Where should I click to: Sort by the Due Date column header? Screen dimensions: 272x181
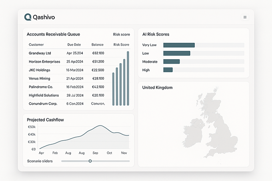(x=73, y=45)
